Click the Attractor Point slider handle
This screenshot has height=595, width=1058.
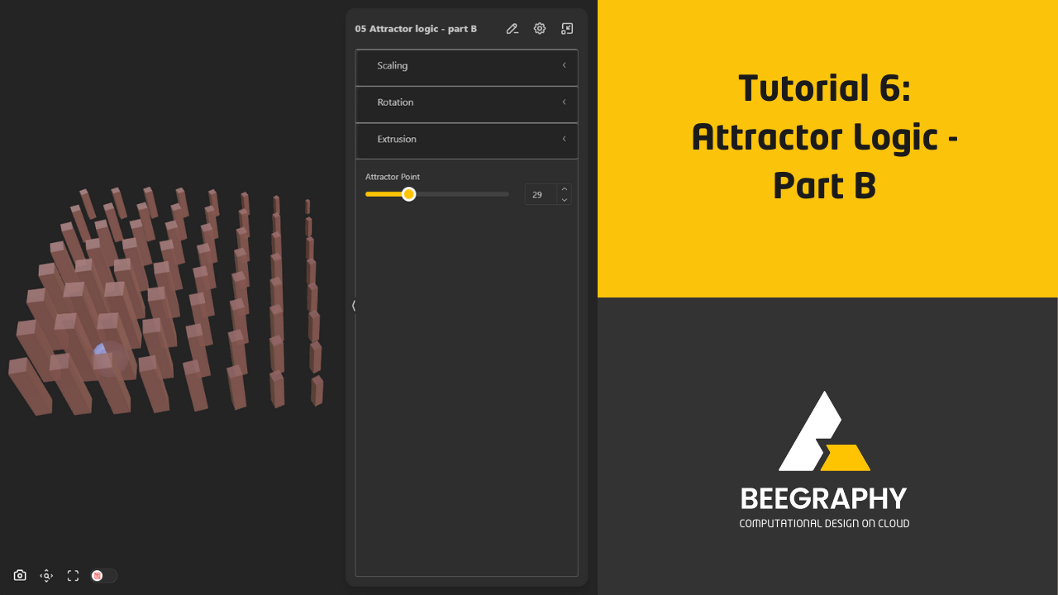[408, 193]
